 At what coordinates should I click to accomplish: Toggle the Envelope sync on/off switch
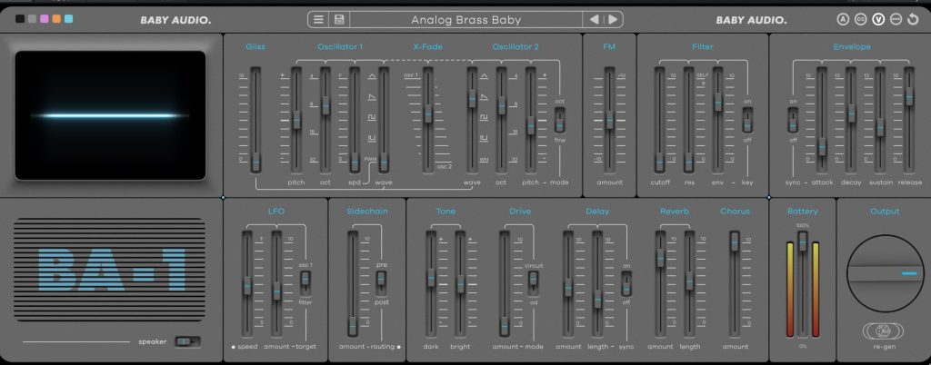793,119
